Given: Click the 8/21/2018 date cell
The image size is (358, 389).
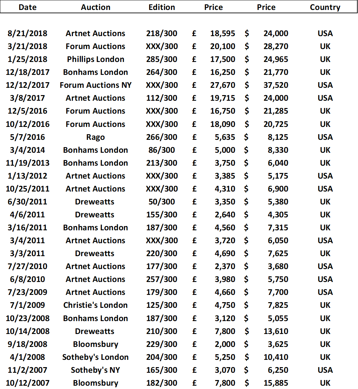Looking at the screenshot, I should click(x=27, y=33).
